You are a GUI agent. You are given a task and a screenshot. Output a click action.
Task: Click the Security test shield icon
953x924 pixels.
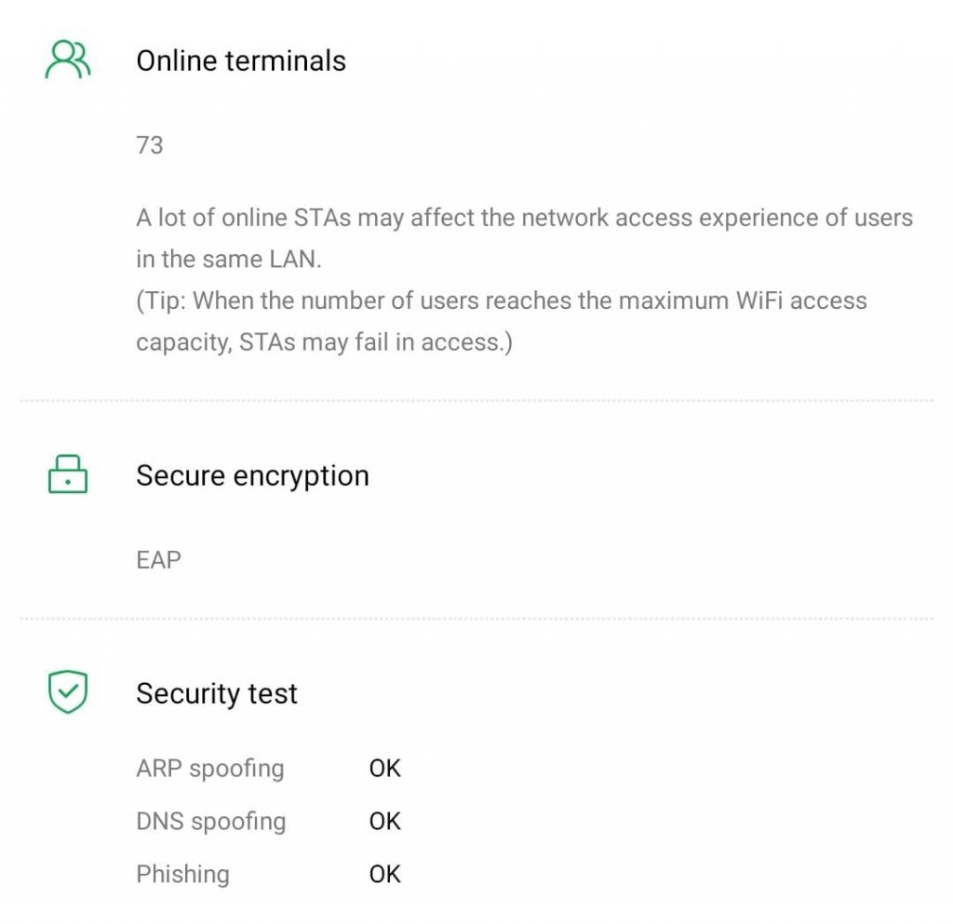pos(67,692)
